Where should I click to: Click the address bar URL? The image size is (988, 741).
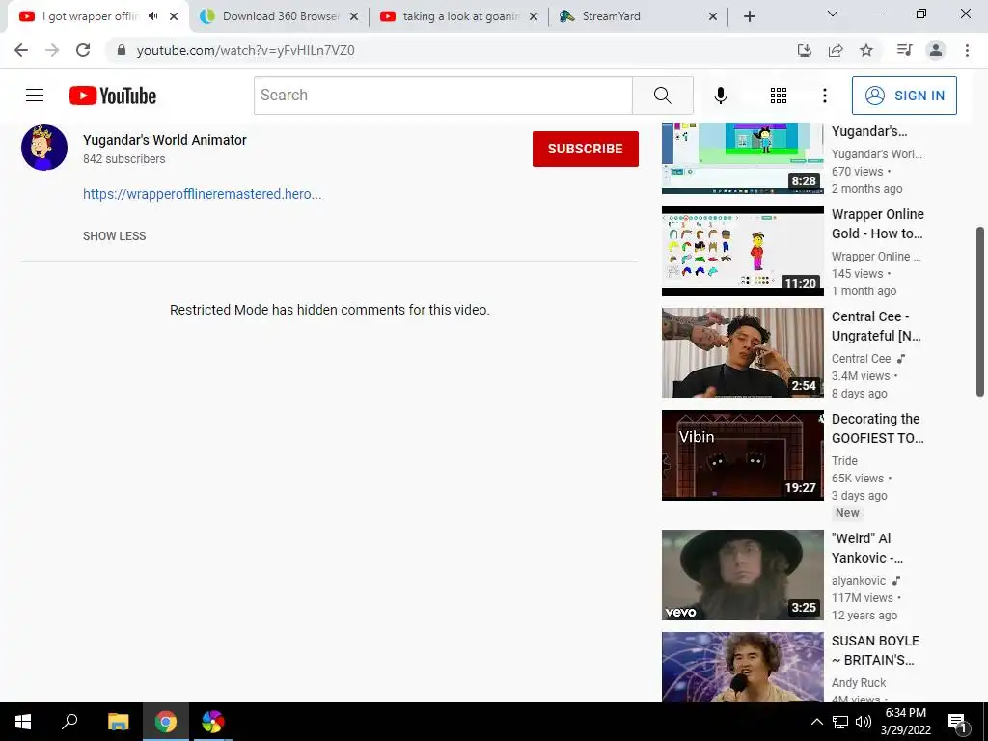point(246,50)
